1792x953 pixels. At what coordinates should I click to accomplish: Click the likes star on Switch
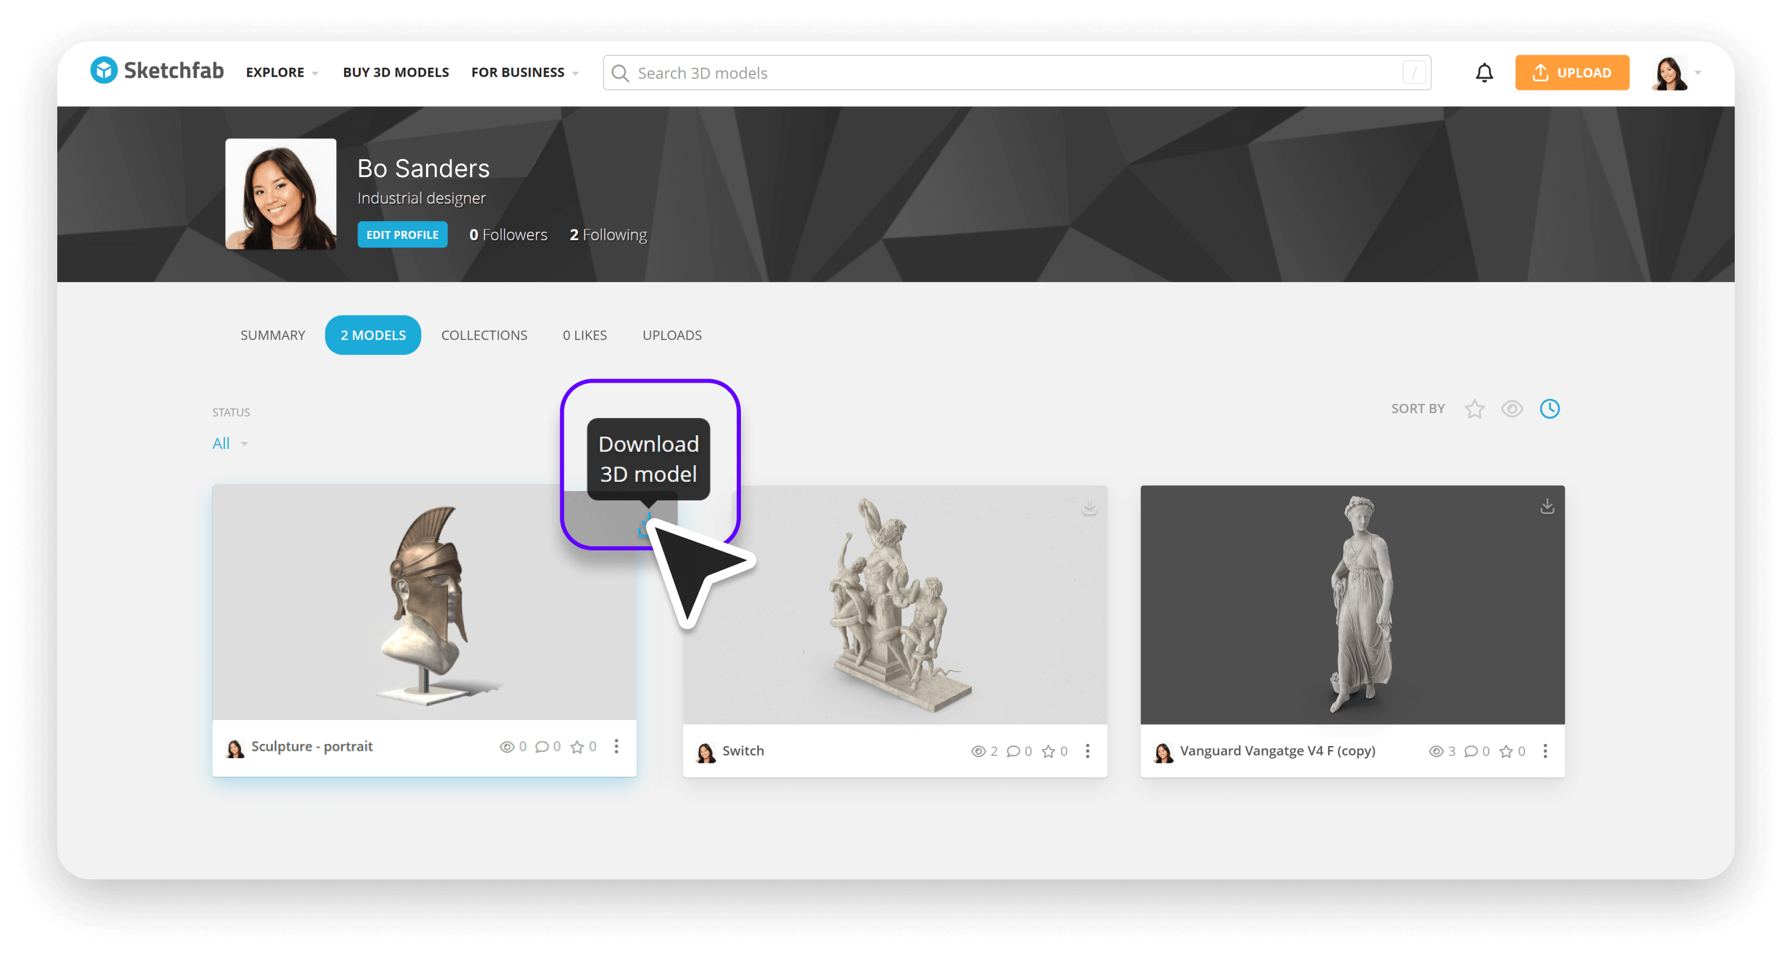tap(1048, 751)
